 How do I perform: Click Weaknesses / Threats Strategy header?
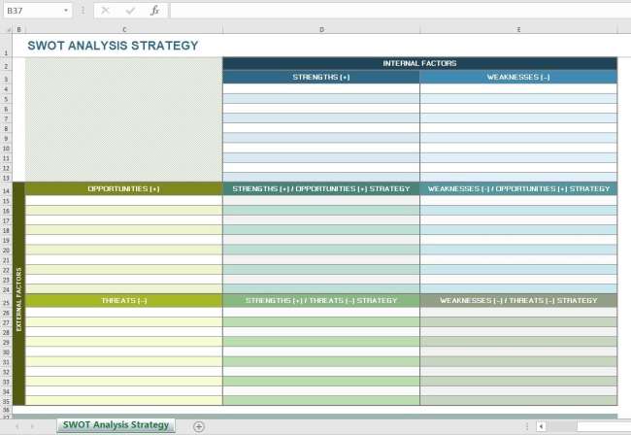[518, 301]
